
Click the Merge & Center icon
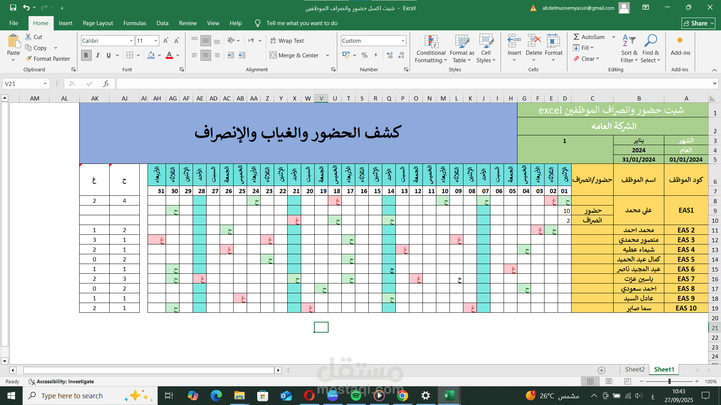(x=273, y=55)
